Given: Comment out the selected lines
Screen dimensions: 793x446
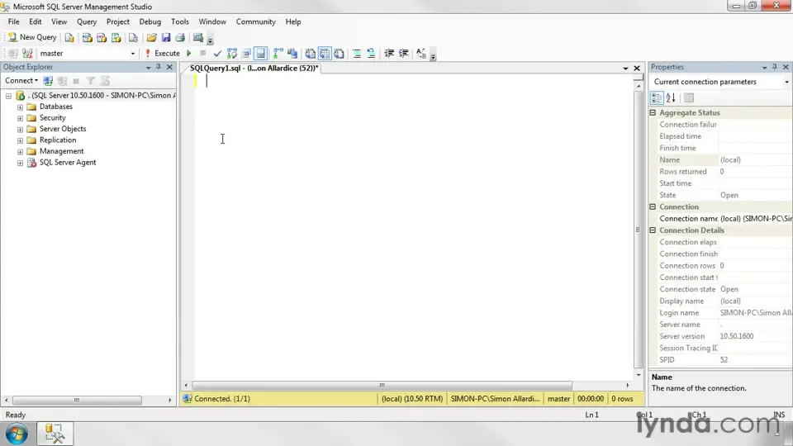Looking at the screenshot, I should (x=357, y=53).
